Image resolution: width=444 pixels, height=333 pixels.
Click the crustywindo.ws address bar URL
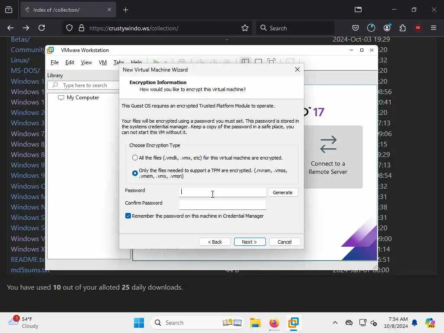point(134,28)
